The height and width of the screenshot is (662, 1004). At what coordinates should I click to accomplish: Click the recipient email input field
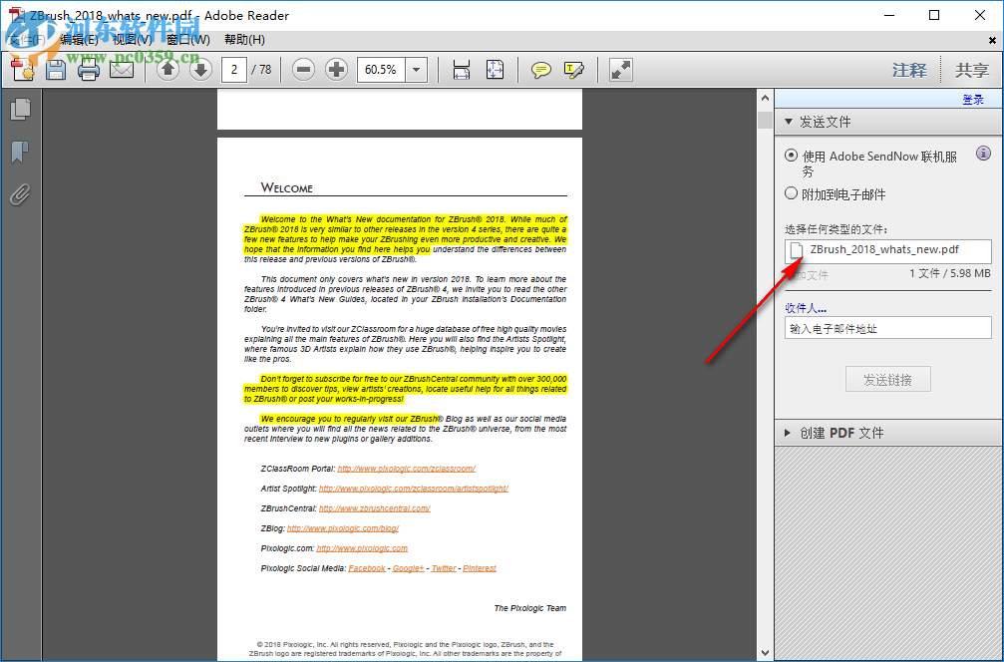click(886, 327)
